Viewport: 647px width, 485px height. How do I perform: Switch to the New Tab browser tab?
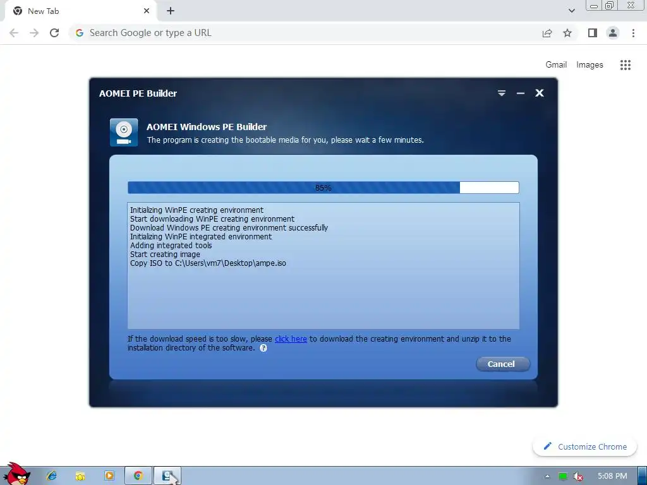[x=80, y=11]
